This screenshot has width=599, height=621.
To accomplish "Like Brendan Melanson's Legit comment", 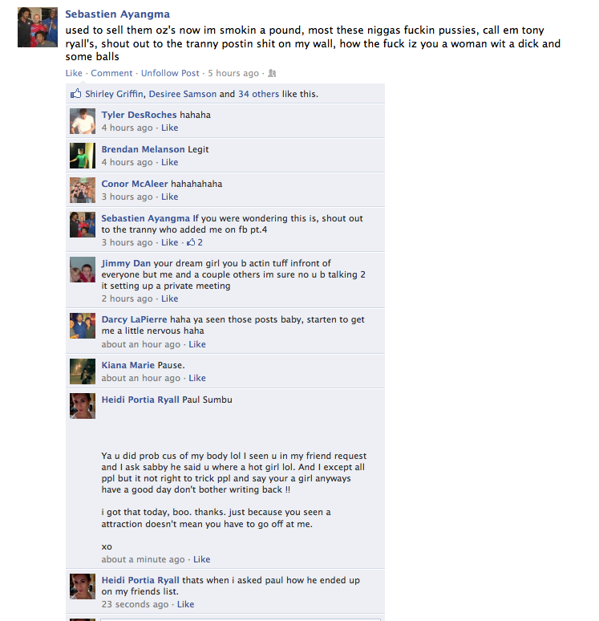I will pyautogui.click(x=169, y=162).
